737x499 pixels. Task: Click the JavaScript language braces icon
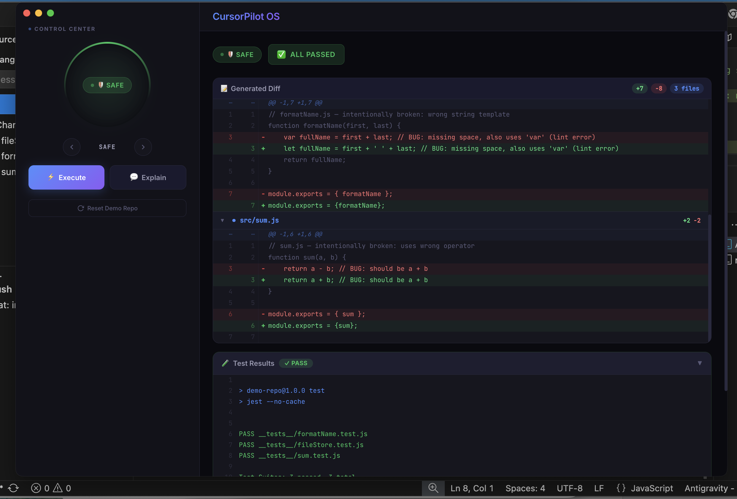621,488
